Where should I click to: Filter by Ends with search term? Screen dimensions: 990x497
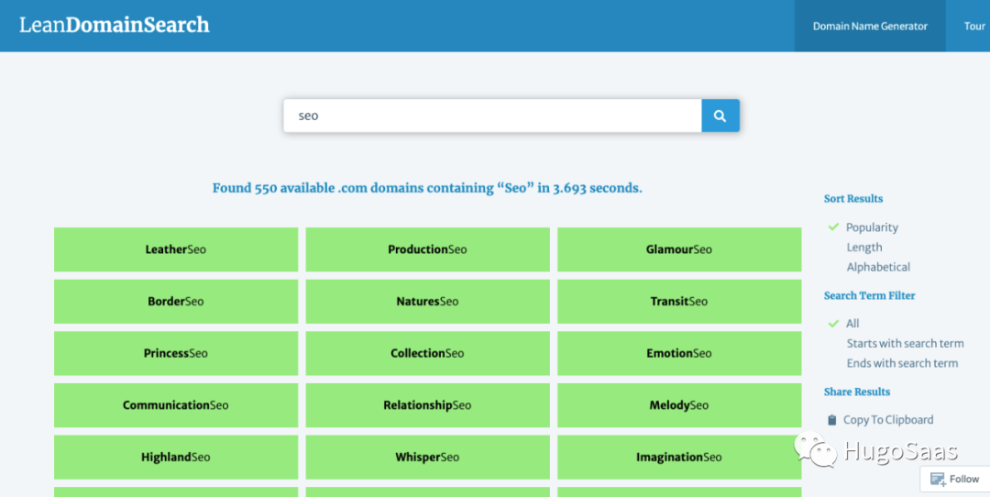[x=902, y=363]
